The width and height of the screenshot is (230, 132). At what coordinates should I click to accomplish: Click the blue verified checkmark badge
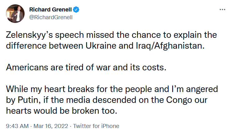click(76, 10)
